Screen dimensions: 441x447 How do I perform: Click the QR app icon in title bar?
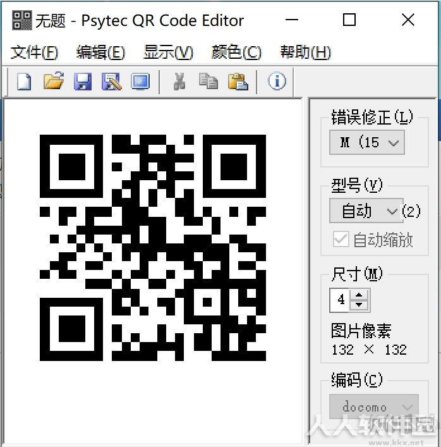point(22,20)
